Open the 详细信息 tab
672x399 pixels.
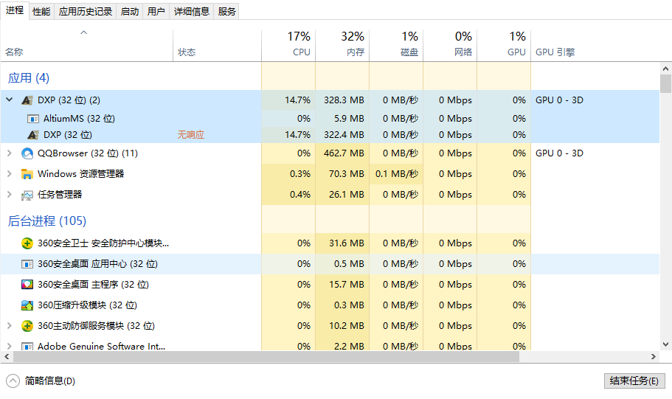[192, 12]
